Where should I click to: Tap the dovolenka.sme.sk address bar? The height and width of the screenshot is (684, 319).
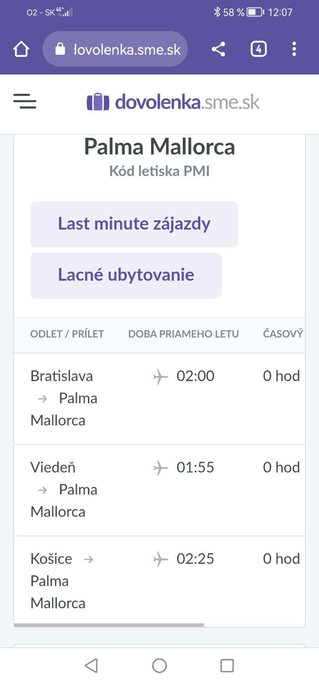click(127, 50)
